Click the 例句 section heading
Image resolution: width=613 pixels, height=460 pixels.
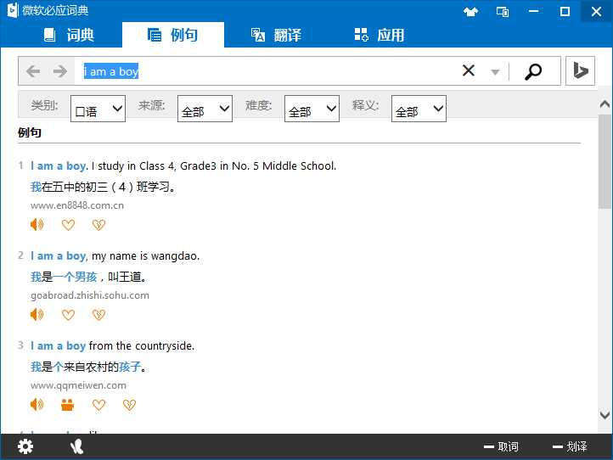30,132
